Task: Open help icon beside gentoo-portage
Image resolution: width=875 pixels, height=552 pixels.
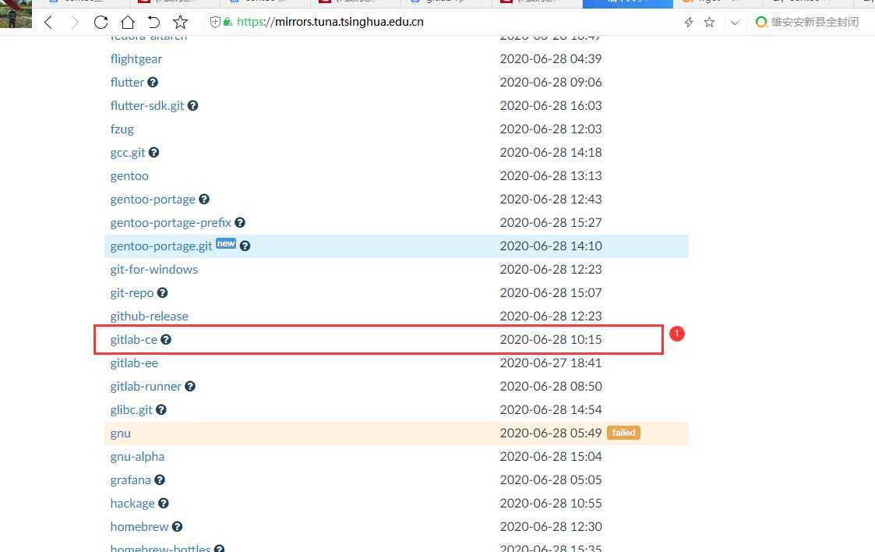Action: pos(204,200)
